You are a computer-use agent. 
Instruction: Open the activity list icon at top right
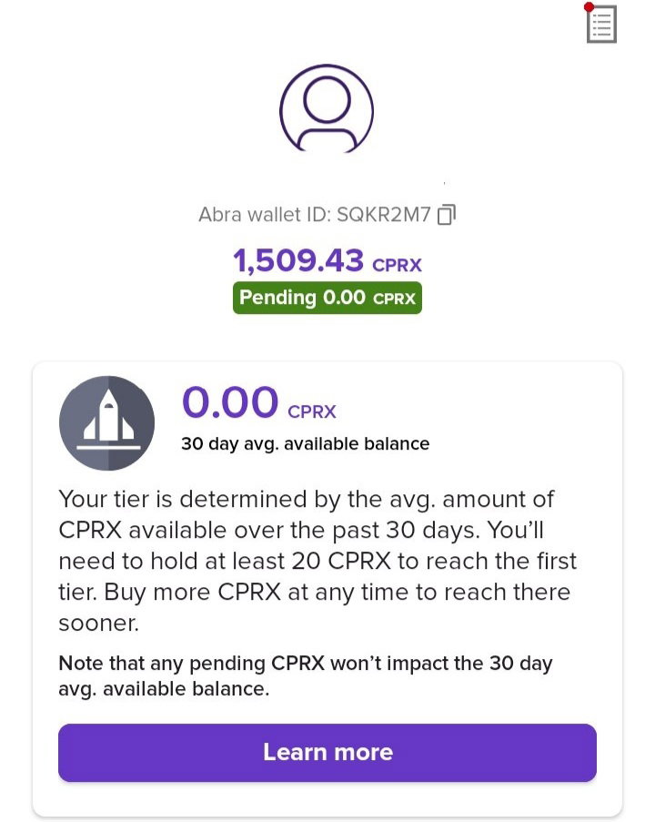tap(601, 24)
